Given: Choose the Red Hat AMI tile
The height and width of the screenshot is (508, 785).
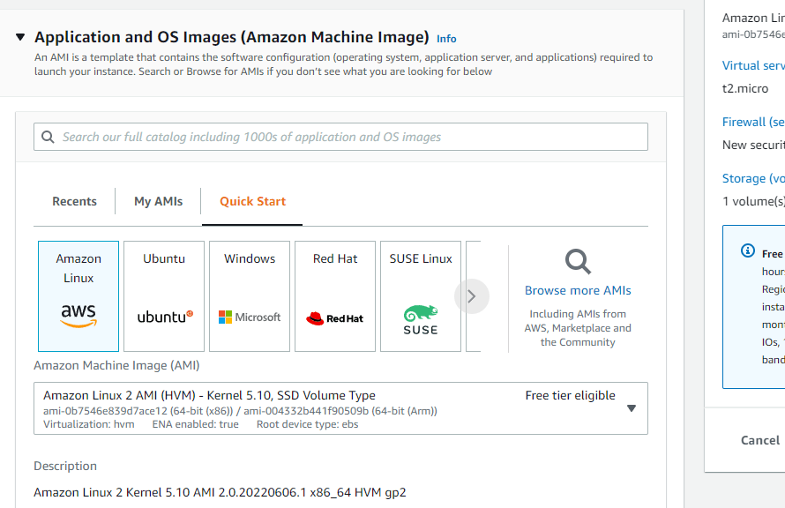Looking at the screenshot, I should coord(335,296).
